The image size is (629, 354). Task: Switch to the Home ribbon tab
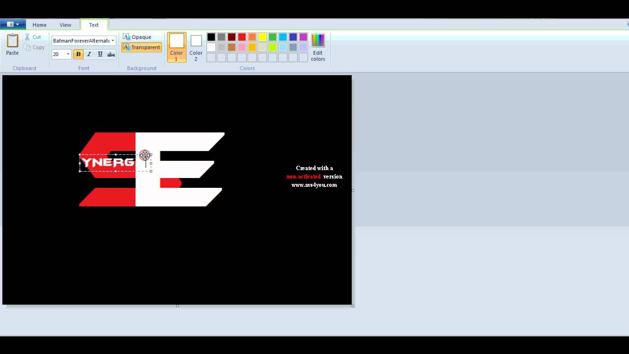[x=39, y=25]
